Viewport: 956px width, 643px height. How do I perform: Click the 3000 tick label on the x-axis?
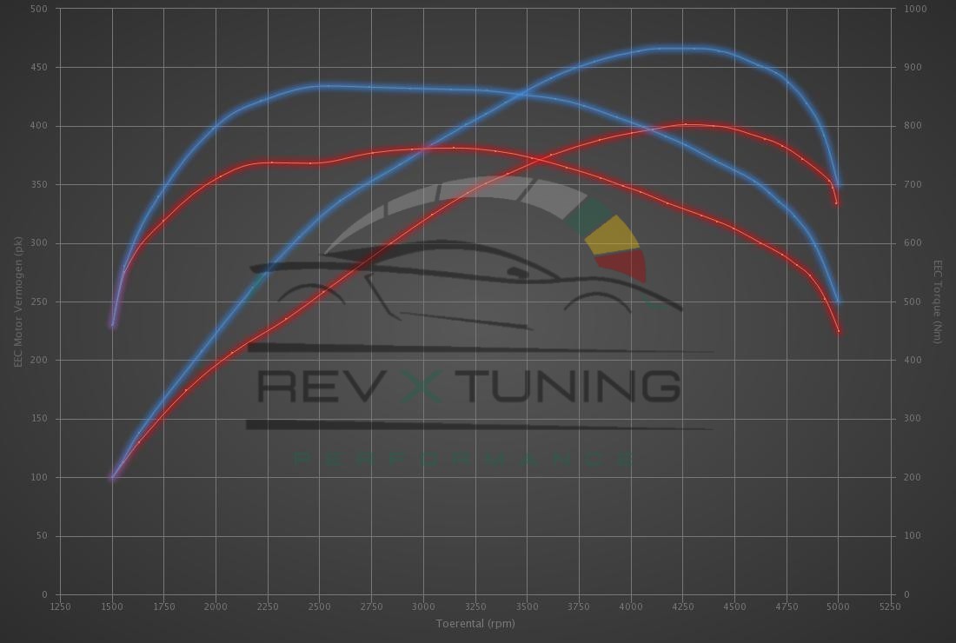click(423, 607)
